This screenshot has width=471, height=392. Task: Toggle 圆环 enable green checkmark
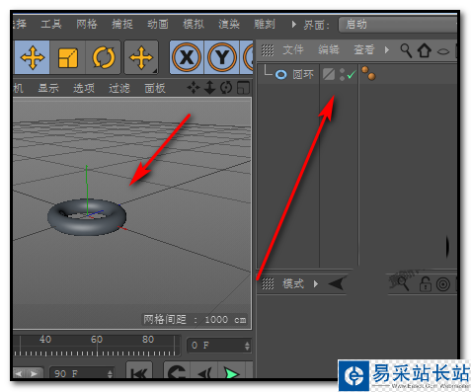[352, 75]
